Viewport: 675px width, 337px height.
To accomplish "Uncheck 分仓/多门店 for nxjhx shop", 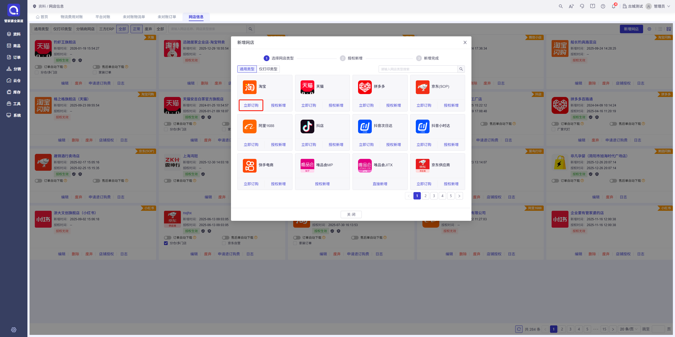I will coord(166,243).
